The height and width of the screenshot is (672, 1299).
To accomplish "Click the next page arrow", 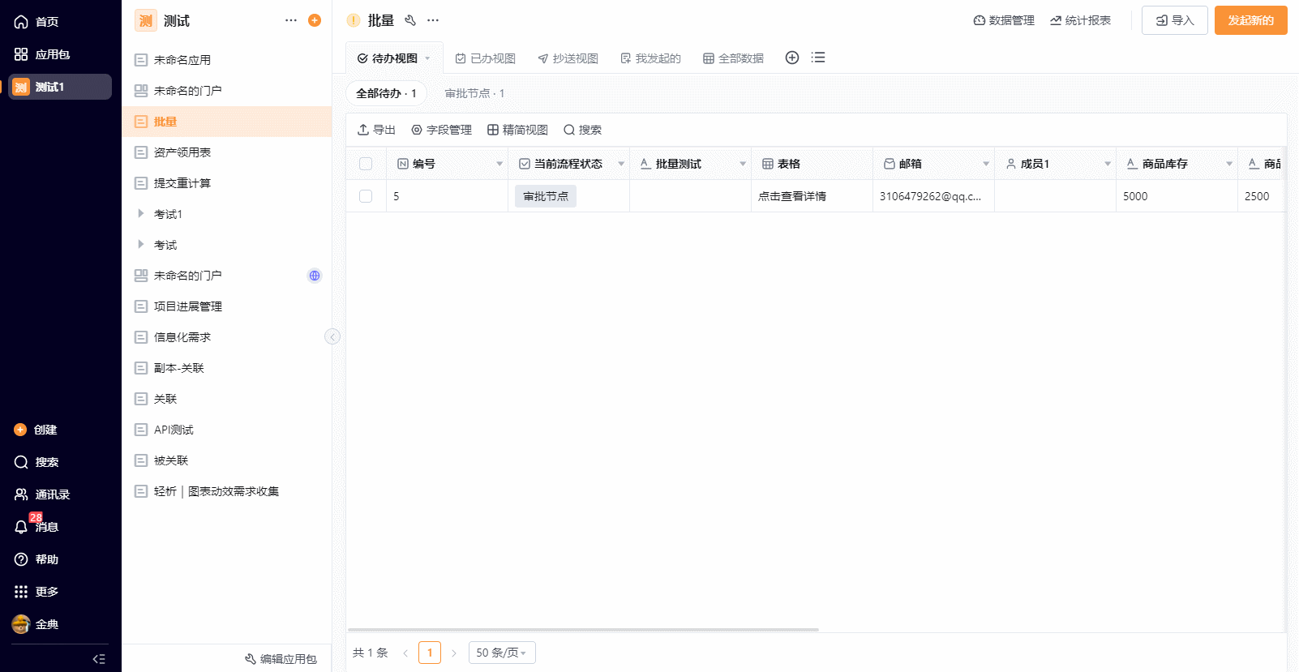I will (x=454, y=653).
